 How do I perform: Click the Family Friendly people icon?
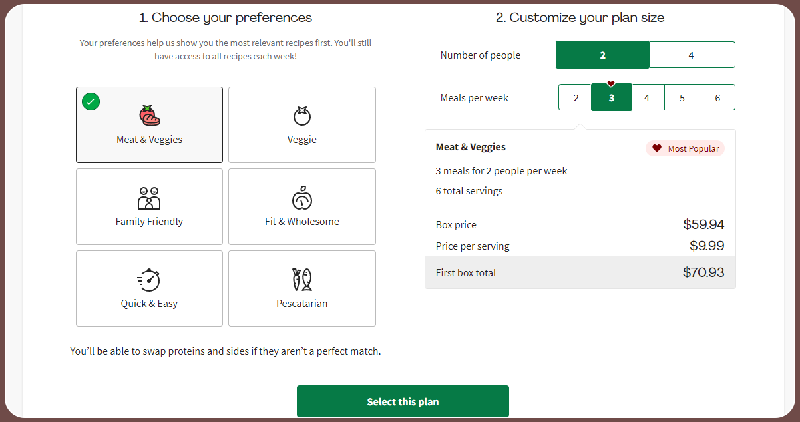point(149,198)
